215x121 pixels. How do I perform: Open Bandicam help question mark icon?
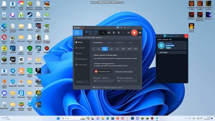[128, 28]
